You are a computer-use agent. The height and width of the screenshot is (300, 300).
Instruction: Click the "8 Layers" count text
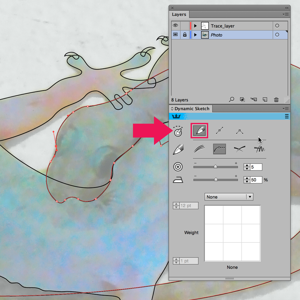click(180, 100)
